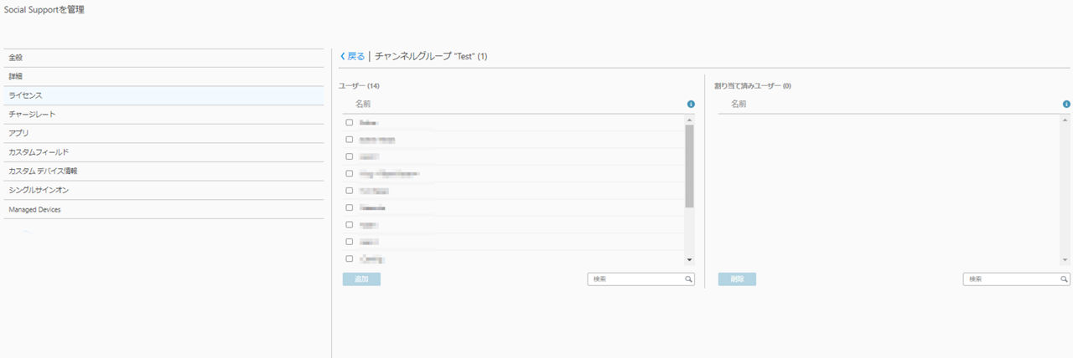This screenshot has width=1073, height=358.
Task: Click the Social Supportを管理 heading
Action: (x=44, y=10)
